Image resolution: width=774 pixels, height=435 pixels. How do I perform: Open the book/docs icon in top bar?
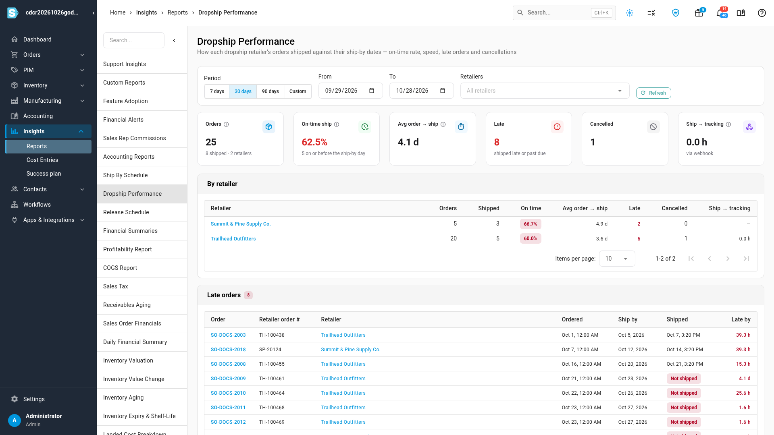pos(741,13)
